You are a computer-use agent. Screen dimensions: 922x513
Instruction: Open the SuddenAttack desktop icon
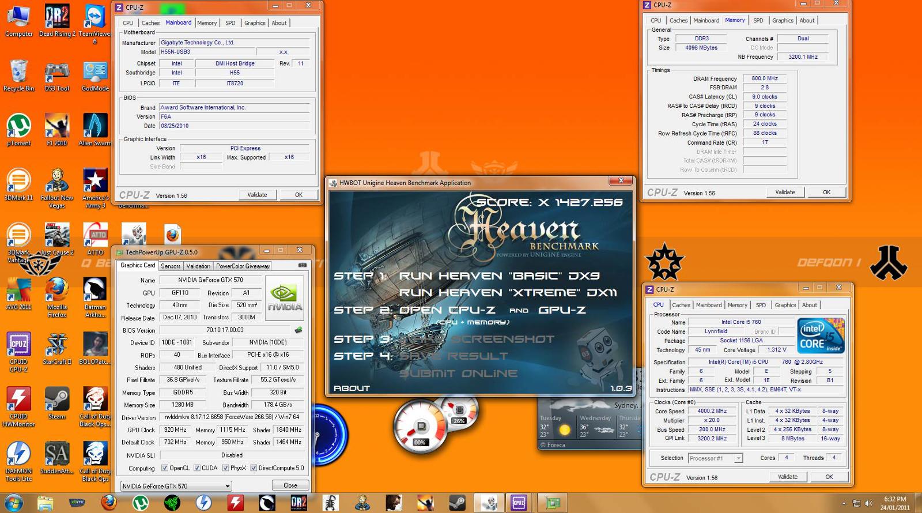pos(57,458)
